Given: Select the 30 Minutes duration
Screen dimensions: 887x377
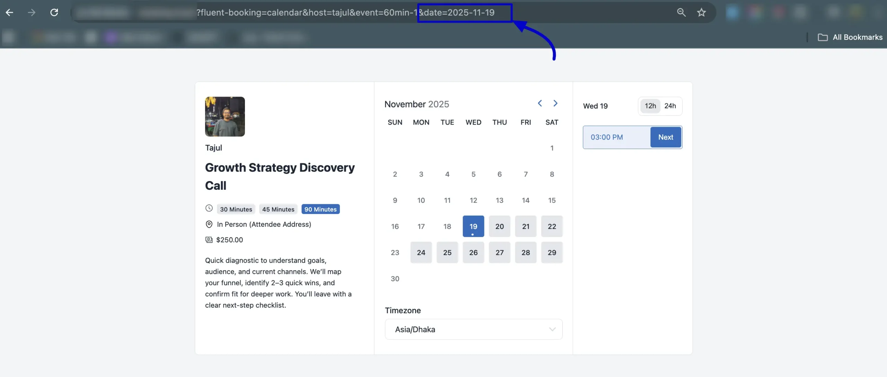Looking at the screenshot, I should [x=236, y=209].
